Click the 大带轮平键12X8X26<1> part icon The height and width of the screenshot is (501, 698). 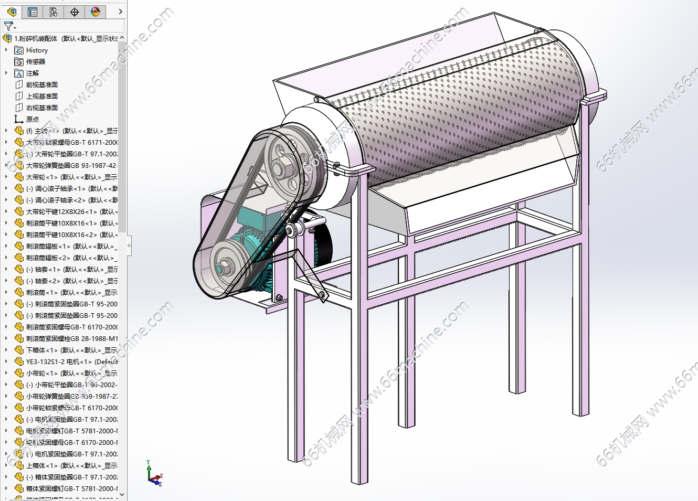click(x=19, y=212)
